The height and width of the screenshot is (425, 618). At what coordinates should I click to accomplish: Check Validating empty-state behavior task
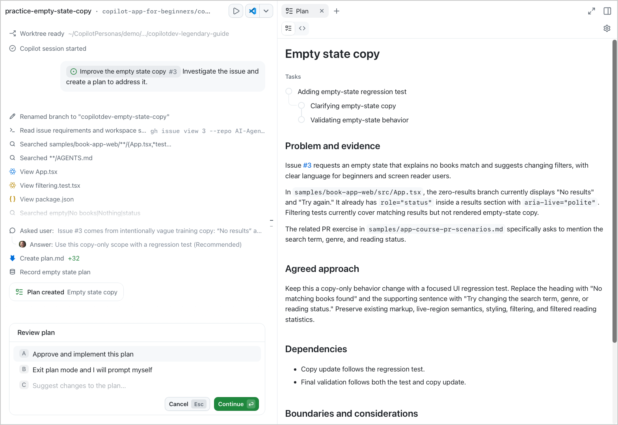pos(302,120)
